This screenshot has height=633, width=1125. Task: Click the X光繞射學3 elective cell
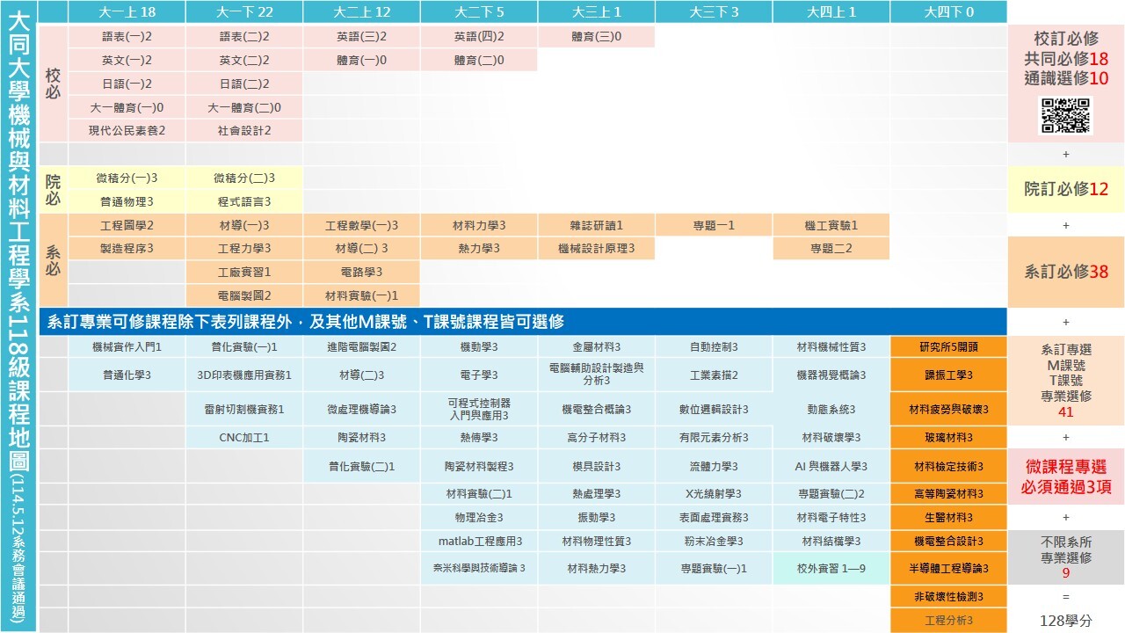tap(714, 493)
